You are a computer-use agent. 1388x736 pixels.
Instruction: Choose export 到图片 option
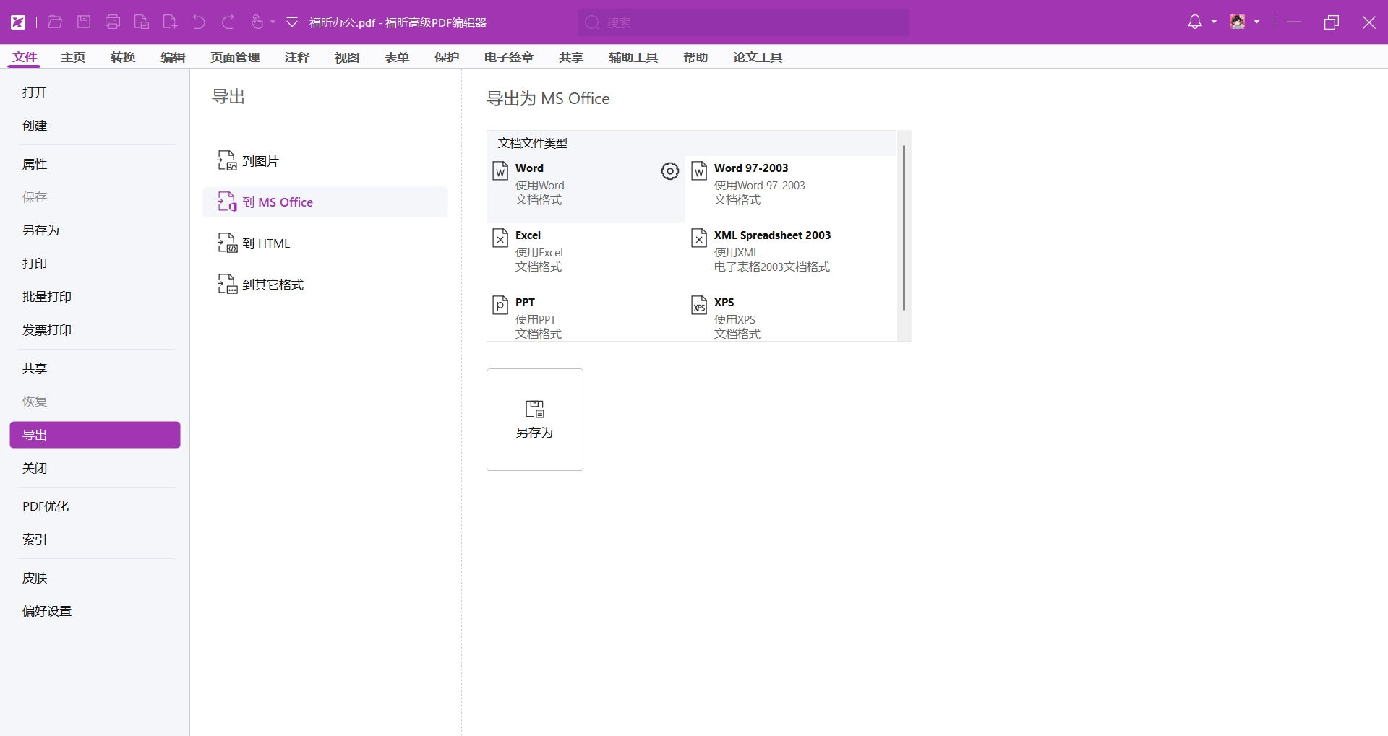point(325,161)
